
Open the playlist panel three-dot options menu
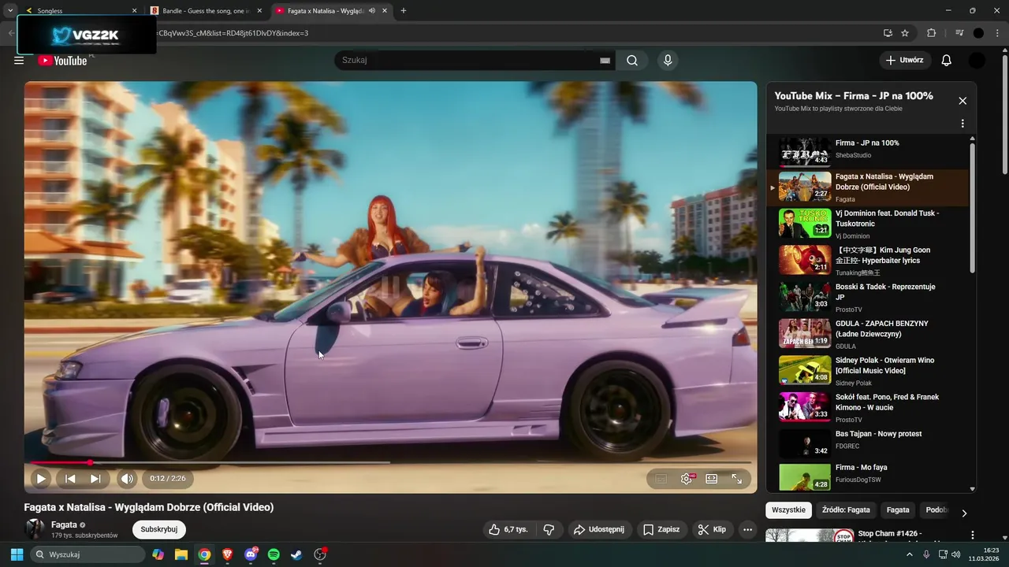point(962,124)
